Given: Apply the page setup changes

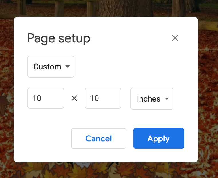Looking at the screenshot, I should [158, 138].
